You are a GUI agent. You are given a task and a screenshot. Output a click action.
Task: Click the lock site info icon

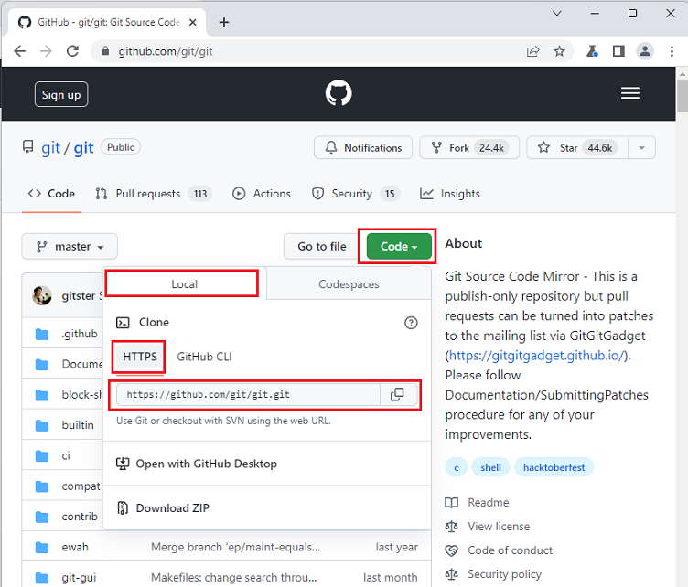(105, 51)
